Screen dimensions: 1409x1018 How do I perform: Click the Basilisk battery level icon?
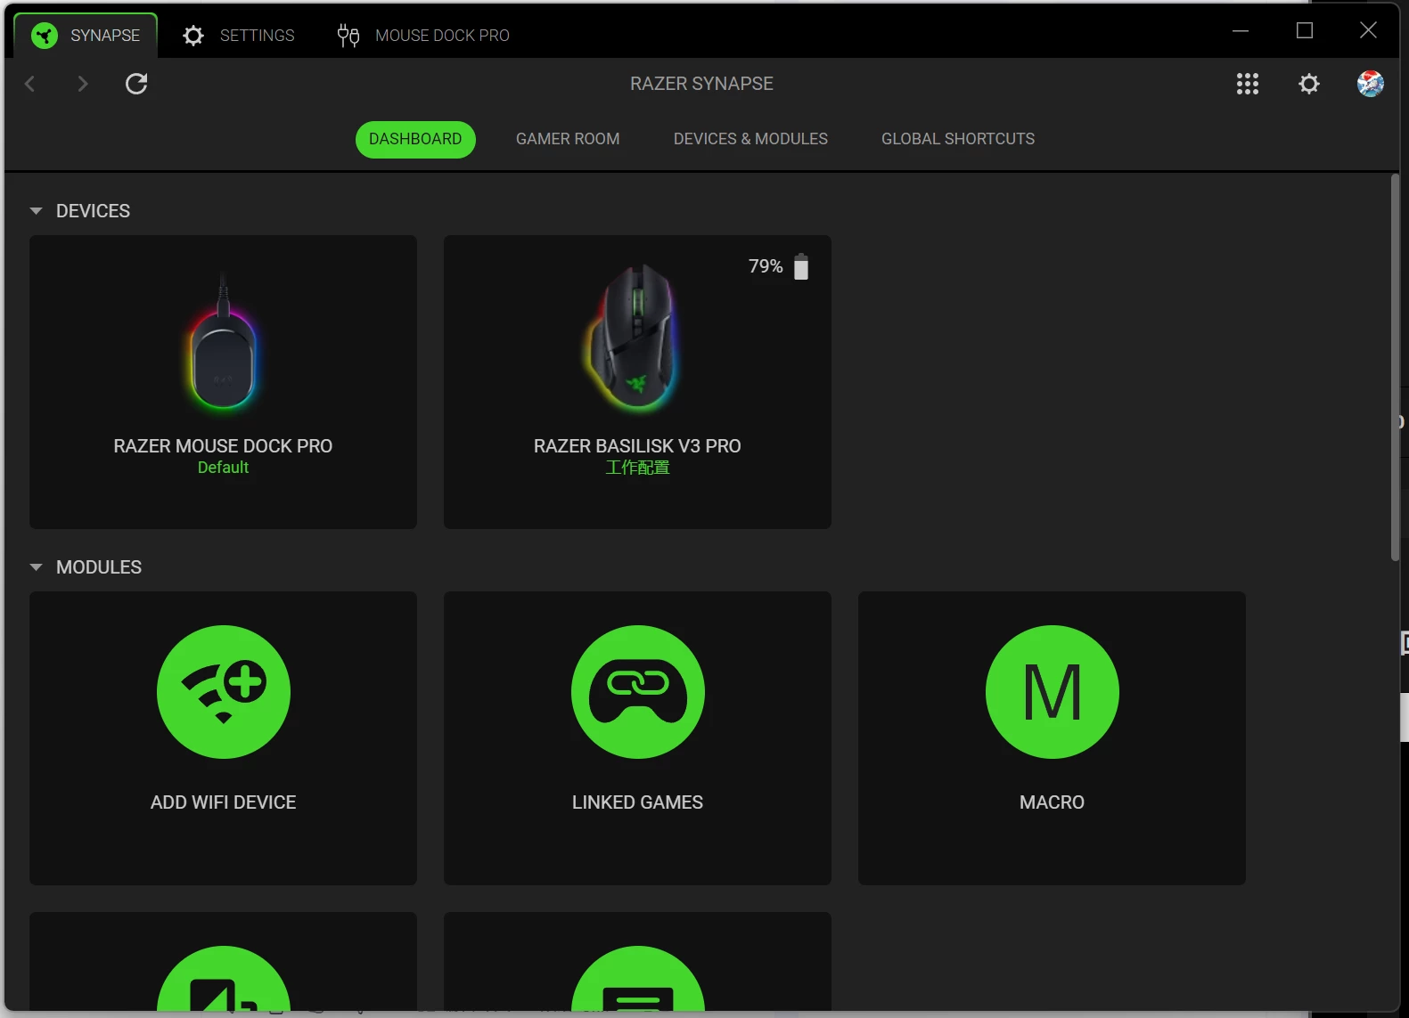801,266
